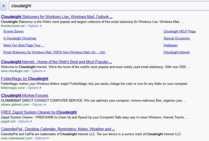Expand Options dropdown for www.calendarpal.com result
209x141 pixels.
coord(42,138)
